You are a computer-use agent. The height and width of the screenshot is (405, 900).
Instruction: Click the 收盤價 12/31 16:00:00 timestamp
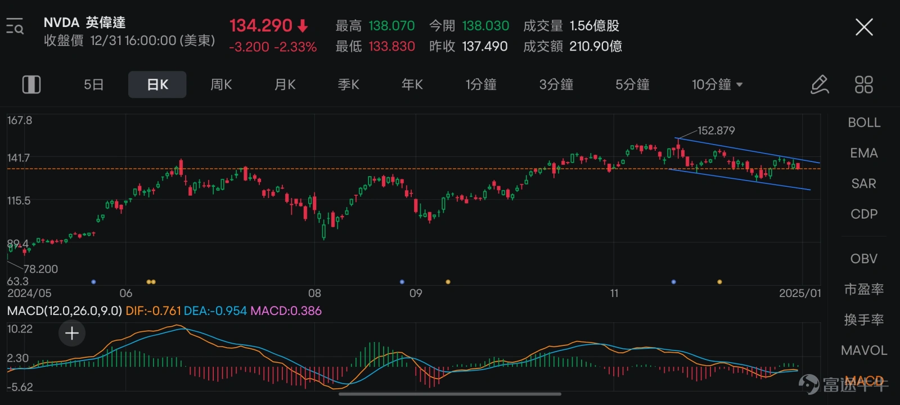coord(129,40)
